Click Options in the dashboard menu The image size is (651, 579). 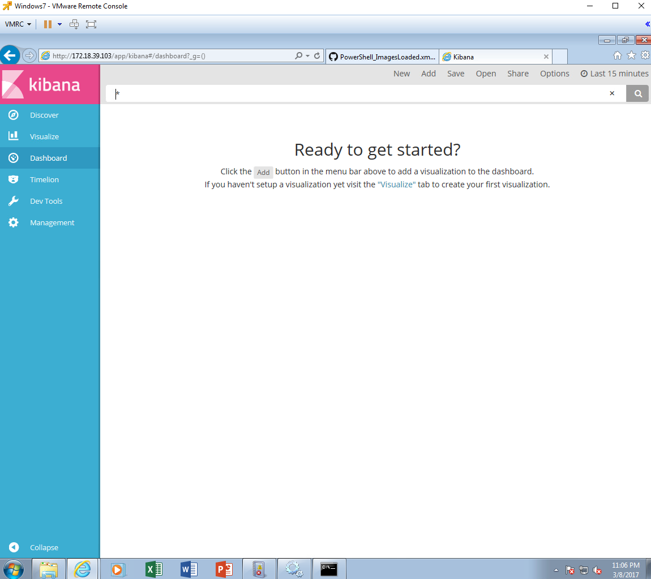(x=554, y=74)
